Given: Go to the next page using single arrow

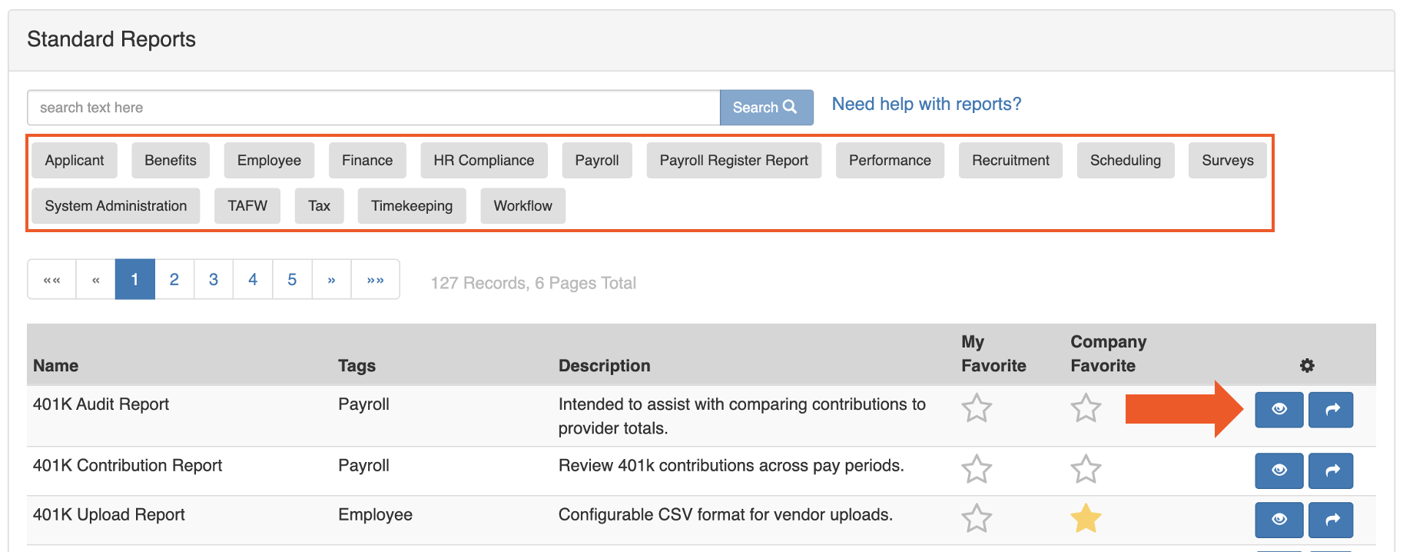Looking at the screenshot, I should coord(331,279).
